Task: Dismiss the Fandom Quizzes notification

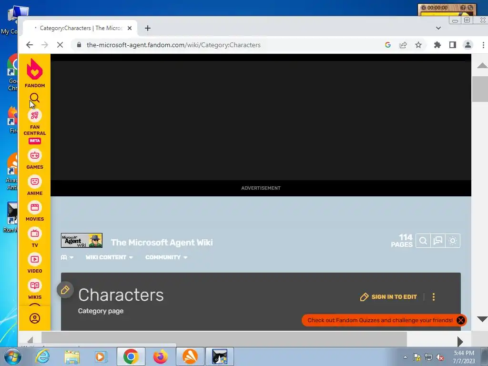Action: [461, 320]
